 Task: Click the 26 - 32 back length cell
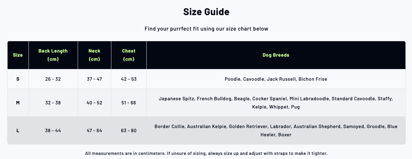click(53, 79)
